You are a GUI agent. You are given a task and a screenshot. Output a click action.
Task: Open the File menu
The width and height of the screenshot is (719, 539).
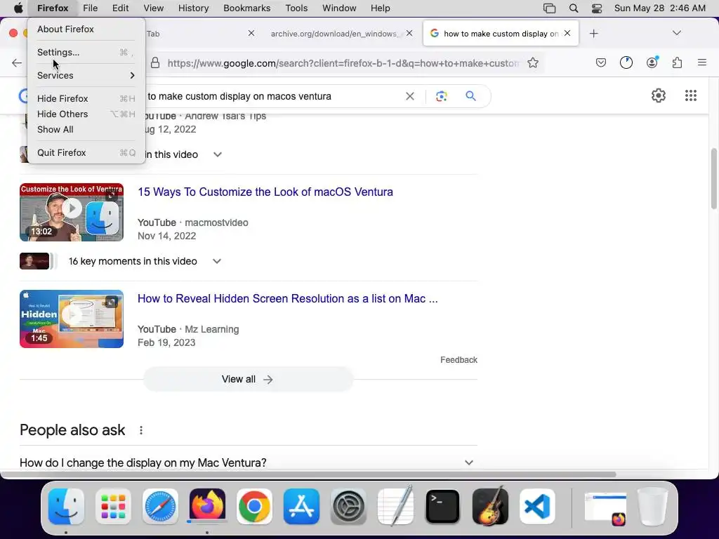(x=90, y=8)
